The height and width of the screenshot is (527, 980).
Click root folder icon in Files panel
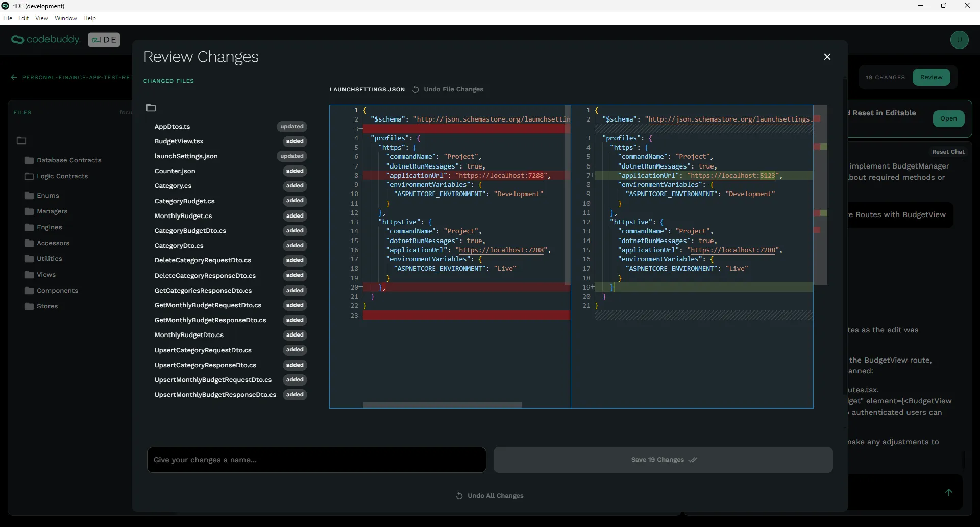(x=21, y=140)
